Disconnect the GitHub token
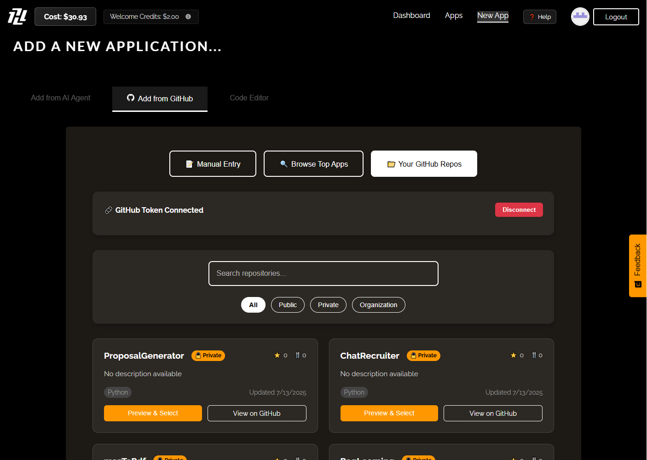Screen dimensions: 647x460 [519, 210]
